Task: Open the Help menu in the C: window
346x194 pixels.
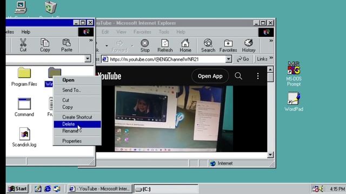Action: [x=26, y=32]
